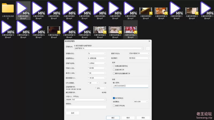Click the 取消 button
This screenshot has width=214, height=120.
click(128, 117)
